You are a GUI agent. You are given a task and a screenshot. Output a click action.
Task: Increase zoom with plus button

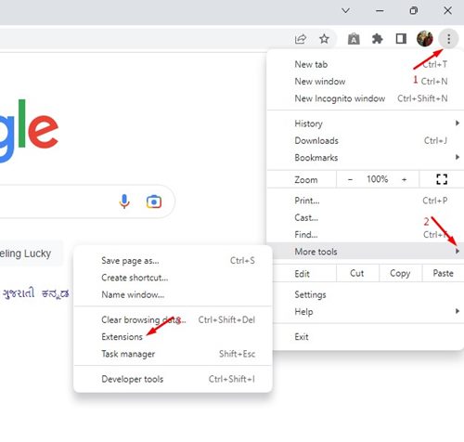coord(405,179)
